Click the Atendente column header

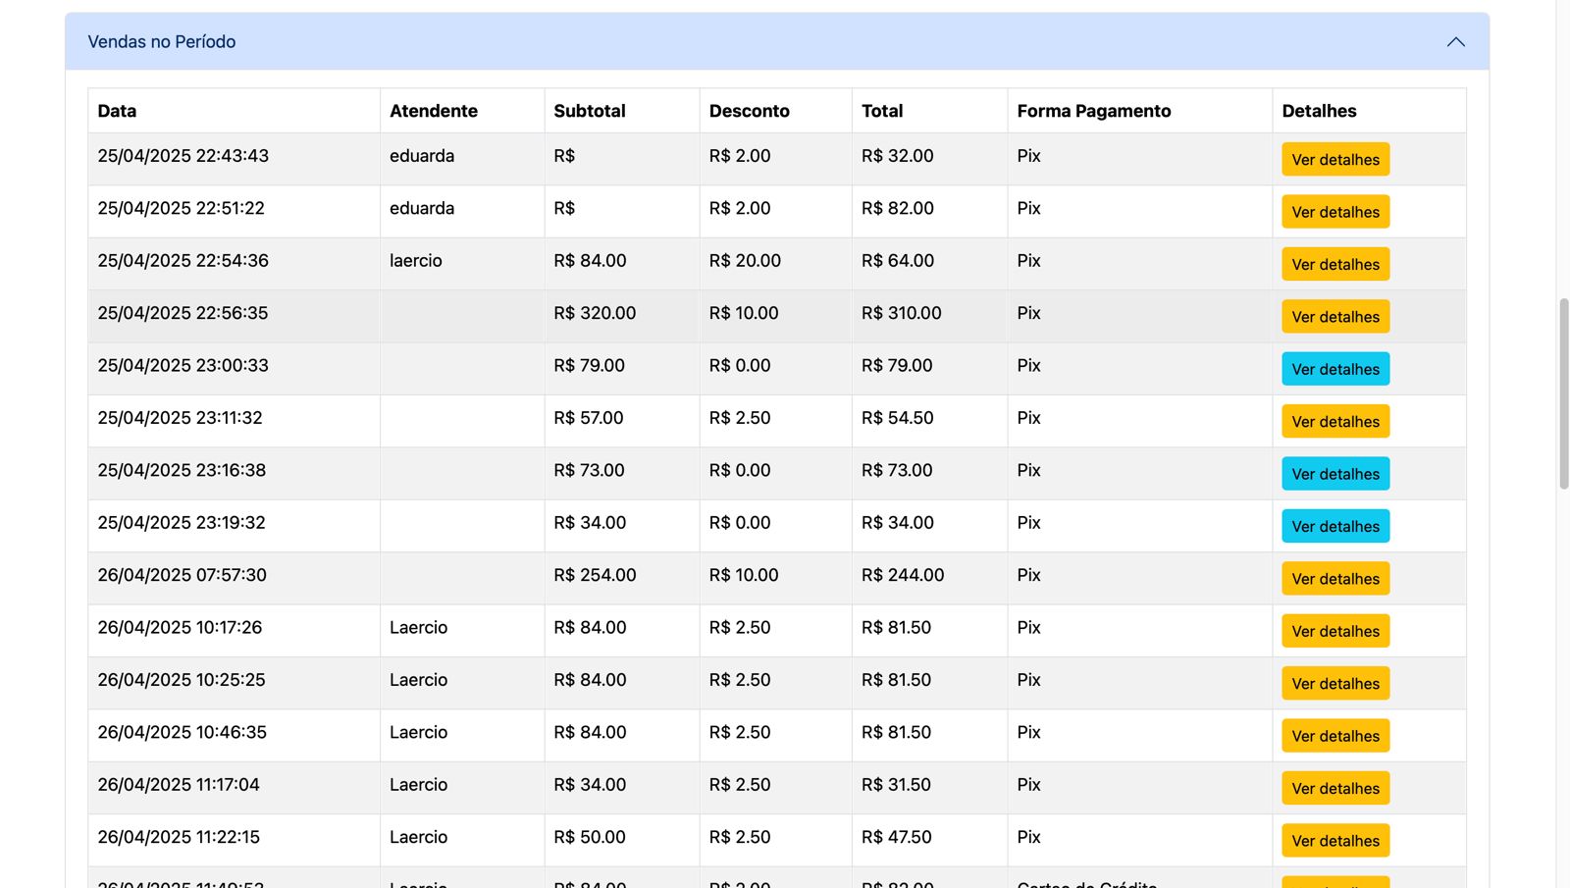click(x=433, y=111)
